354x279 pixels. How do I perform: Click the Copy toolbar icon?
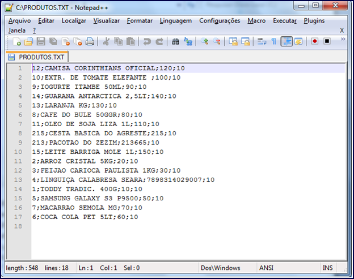[119, 41]
